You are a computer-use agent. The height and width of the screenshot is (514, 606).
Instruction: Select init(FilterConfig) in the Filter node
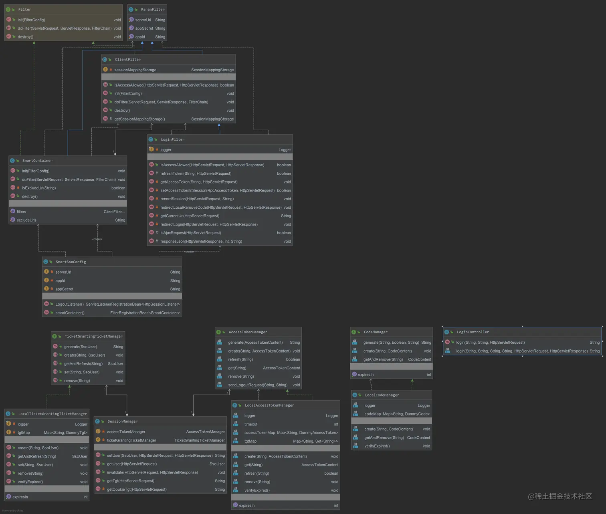pyautogui.click(x=64, y=20)
